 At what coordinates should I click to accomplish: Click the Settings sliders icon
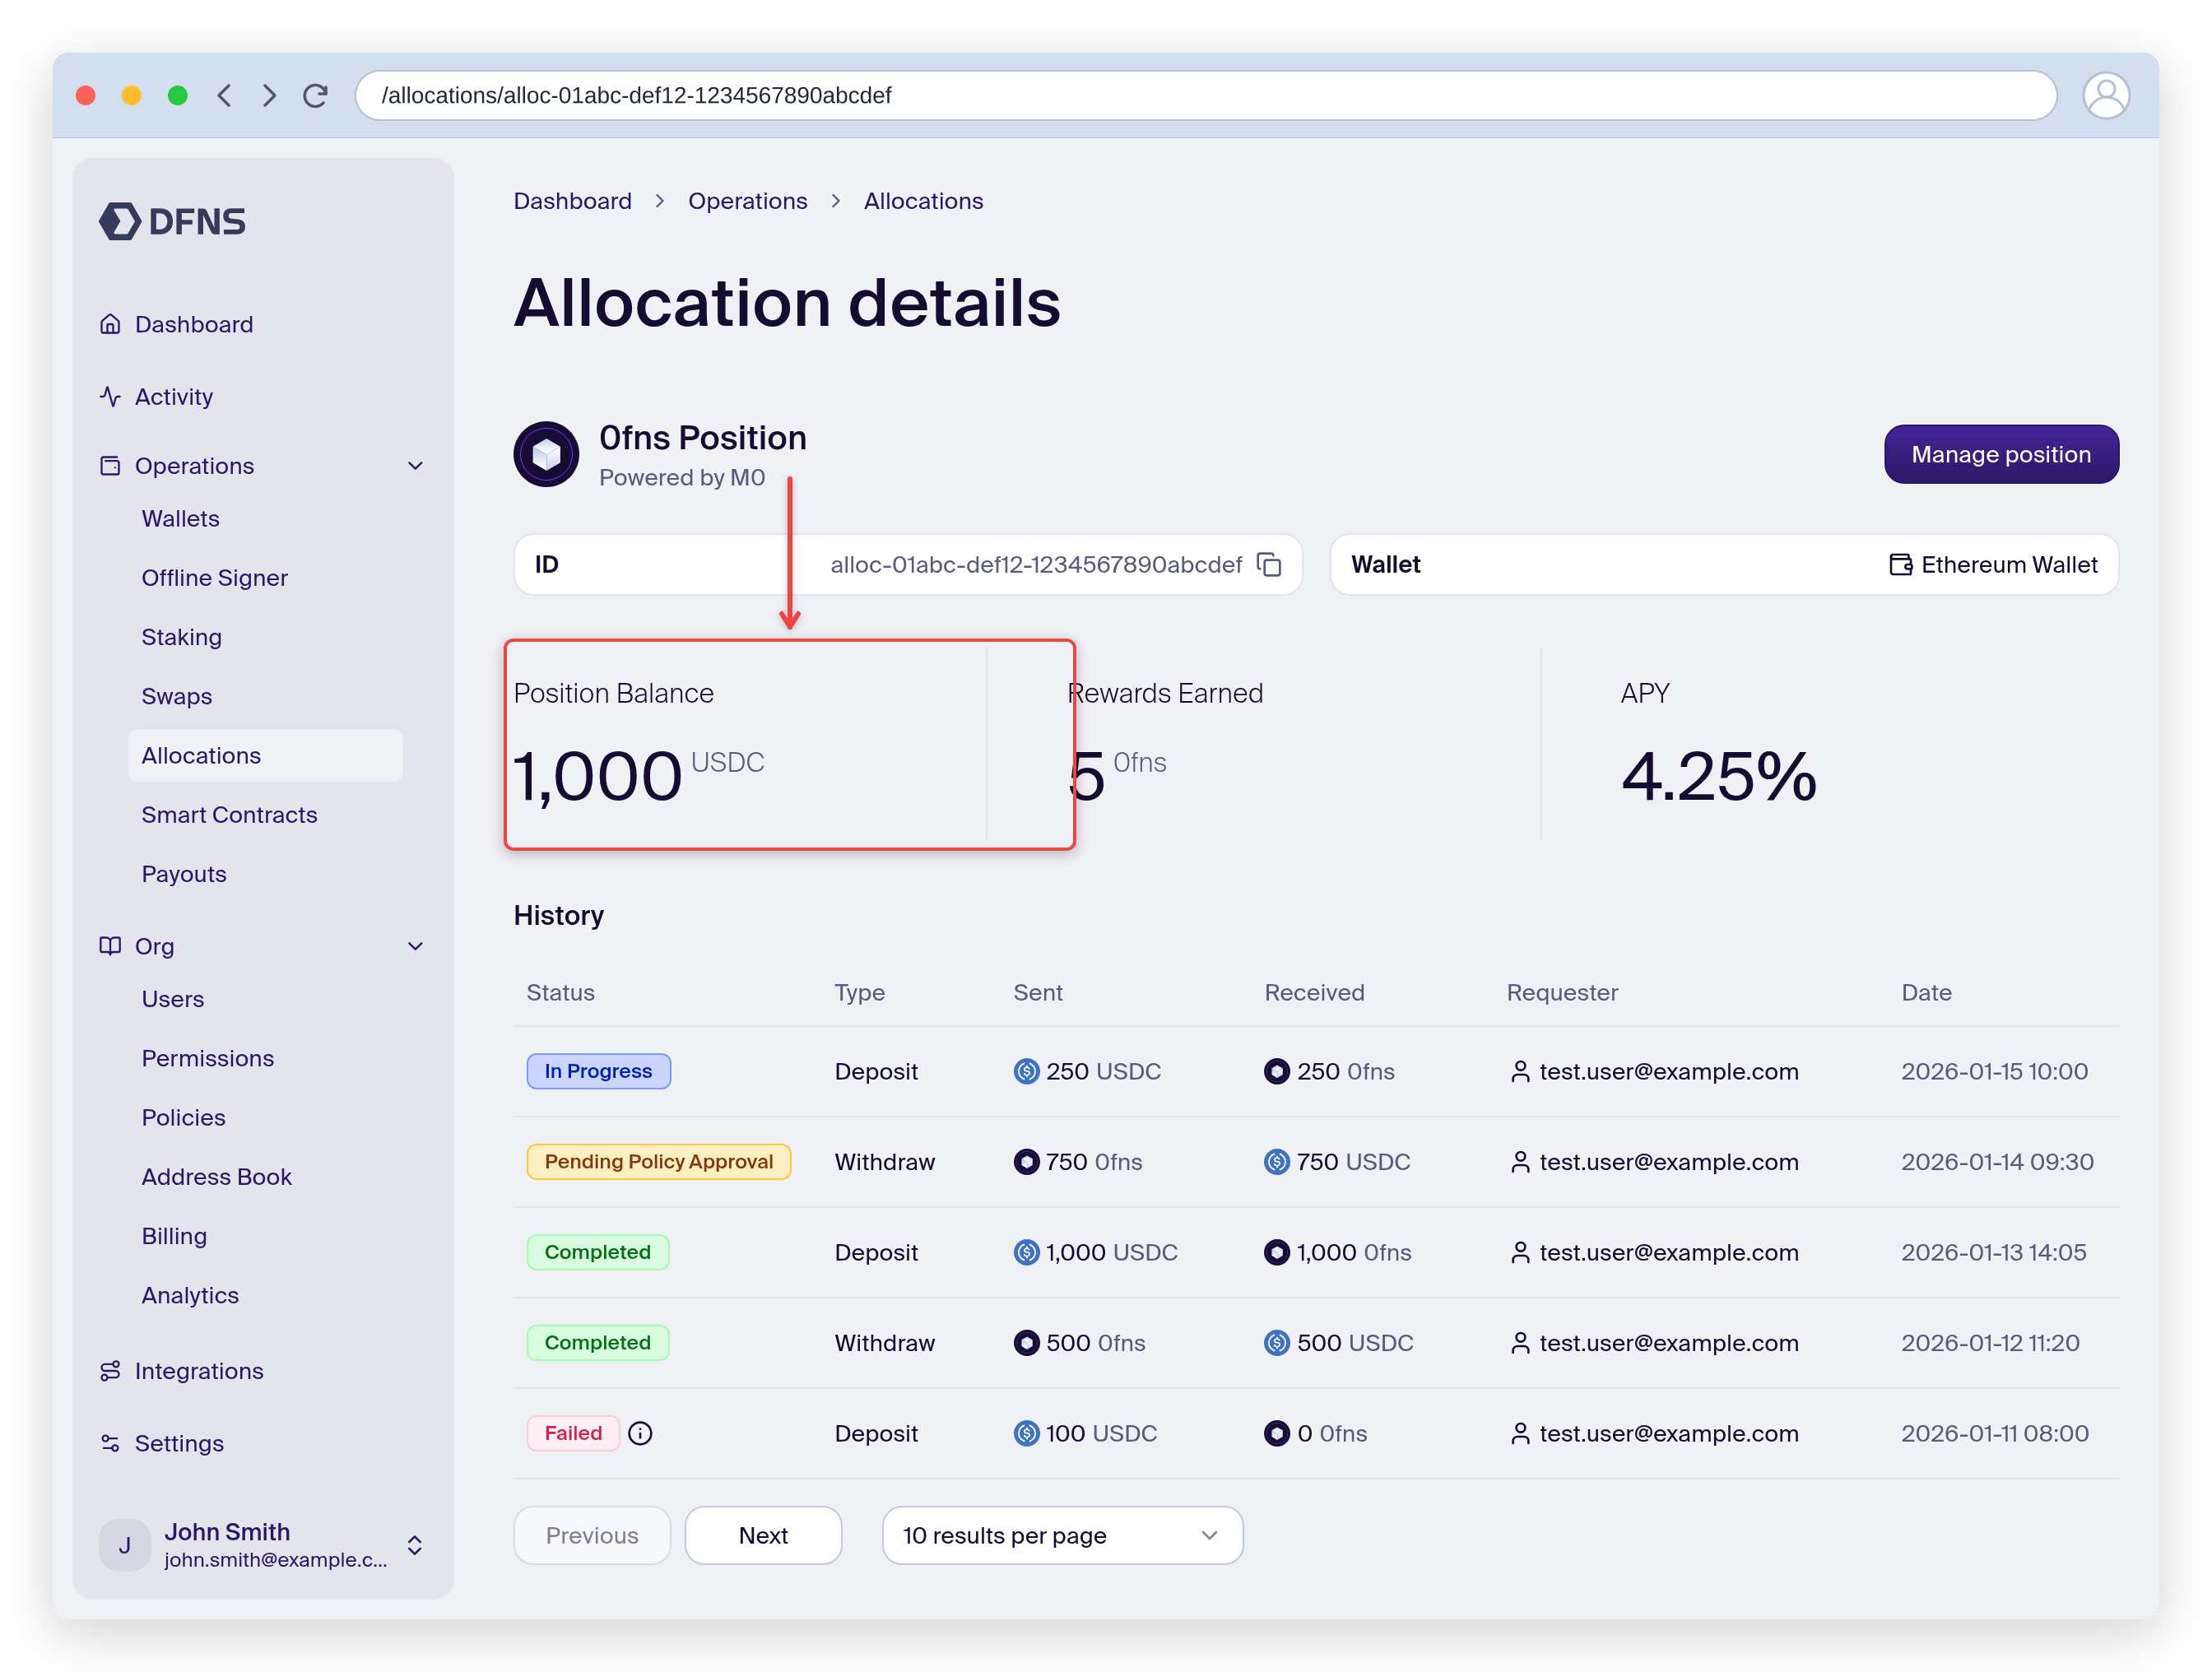tap(110, 1443)
